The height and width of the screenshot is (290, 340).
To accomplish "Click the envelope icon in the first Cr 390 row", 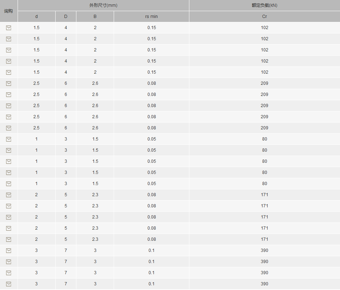I will click(x=9, y=251).
